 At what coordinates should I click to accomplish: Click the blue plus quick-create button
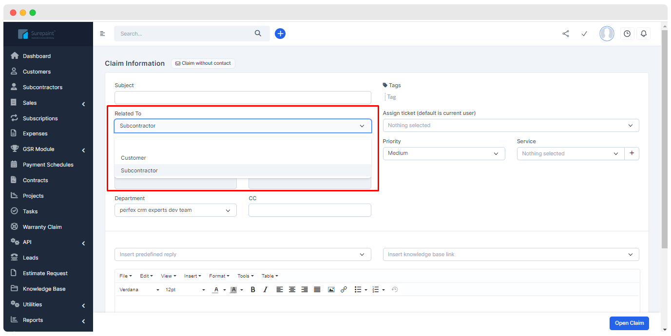(280, 34)
